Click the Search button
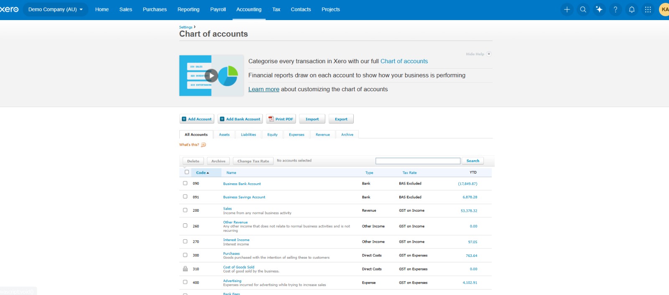669x295 pixels. [x=473, y=161]
